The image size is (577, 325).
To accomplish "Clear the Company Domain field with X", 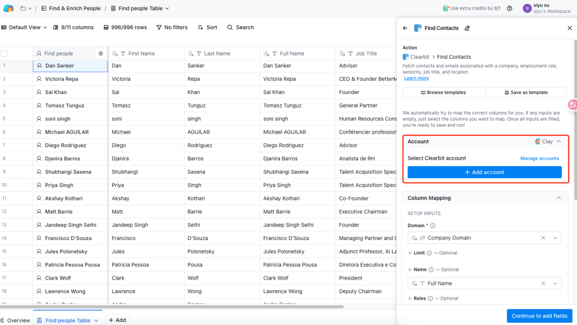I will click(x=543, y=238).
